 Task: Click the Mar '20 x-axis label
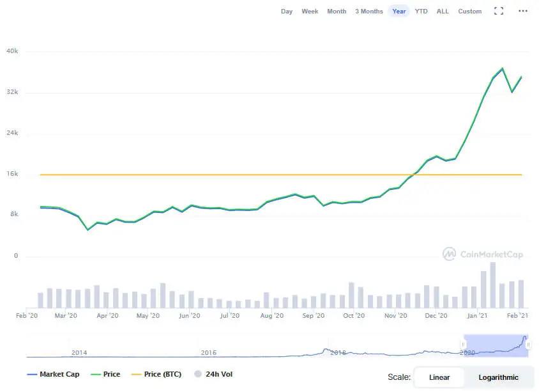66,316
